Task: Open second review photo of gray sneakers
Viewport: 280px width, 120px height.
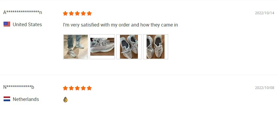Action: [x=102, y=47]
